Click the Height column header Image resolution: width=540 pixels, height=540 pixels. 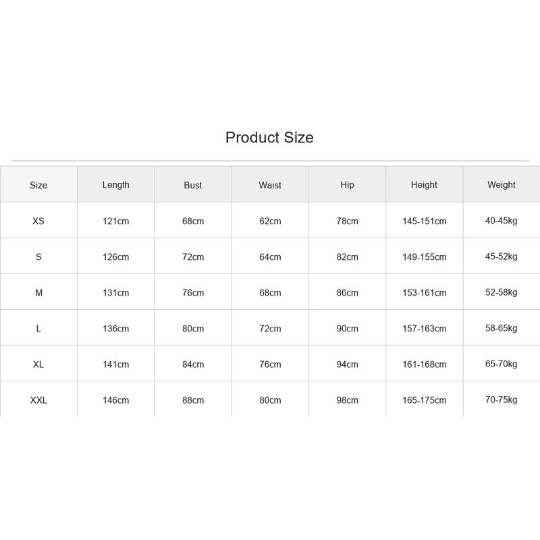[424, 185]
